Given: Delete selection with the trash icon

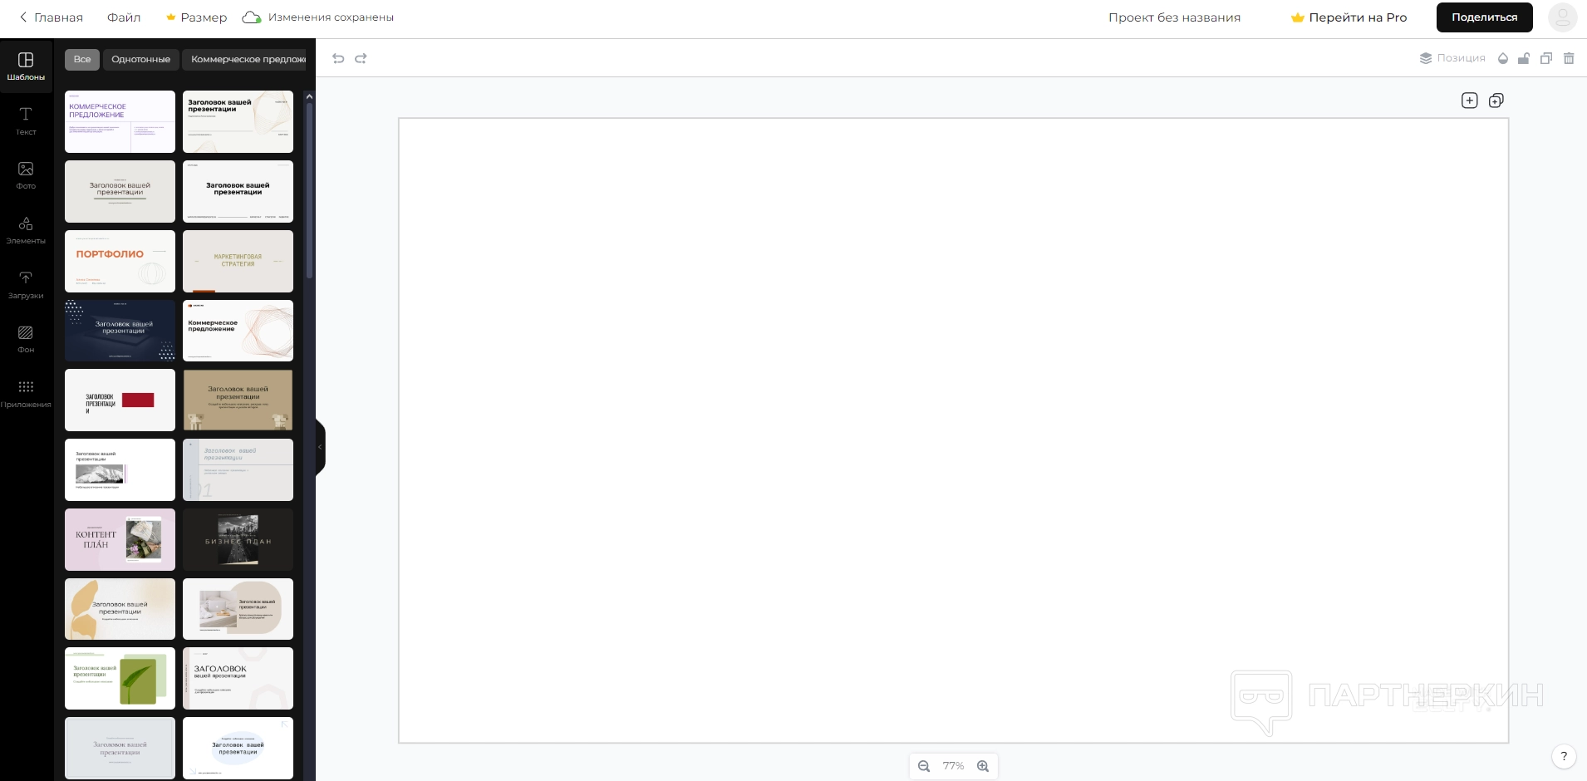Looking at the screenshot, I should tap(1569, 58).
